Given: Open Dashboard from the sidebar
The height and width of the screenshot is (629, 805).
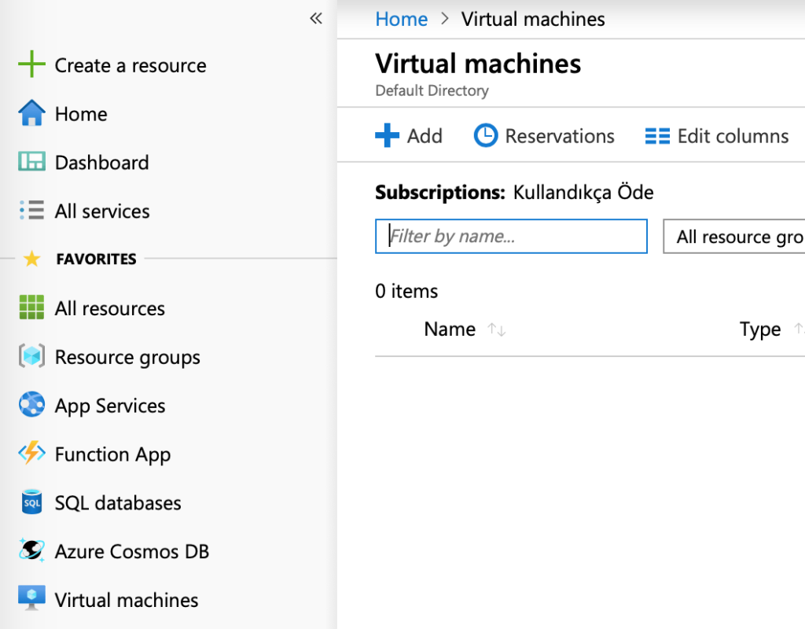Looking at the screenshot, I should point(101,162).
